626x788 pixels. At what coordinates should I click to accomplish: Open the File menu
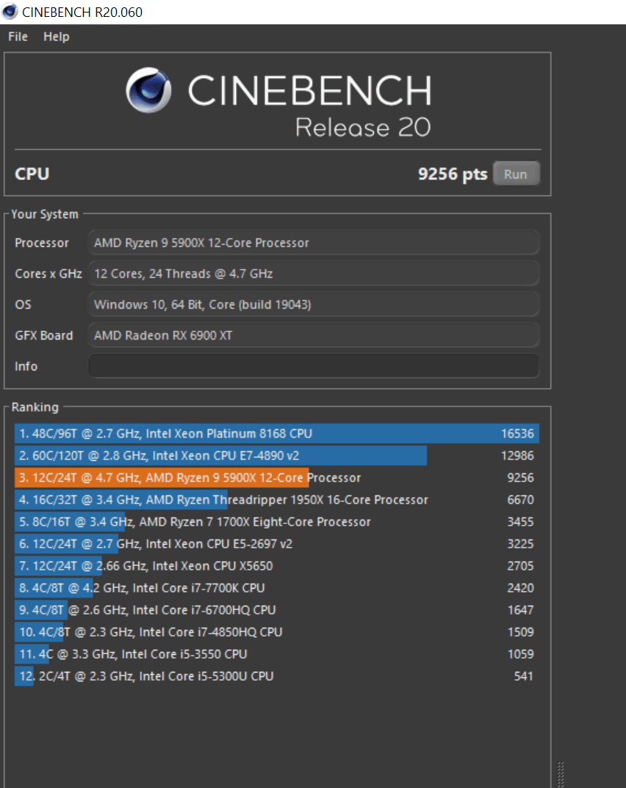pyautogui.click(x=18, y=37)
